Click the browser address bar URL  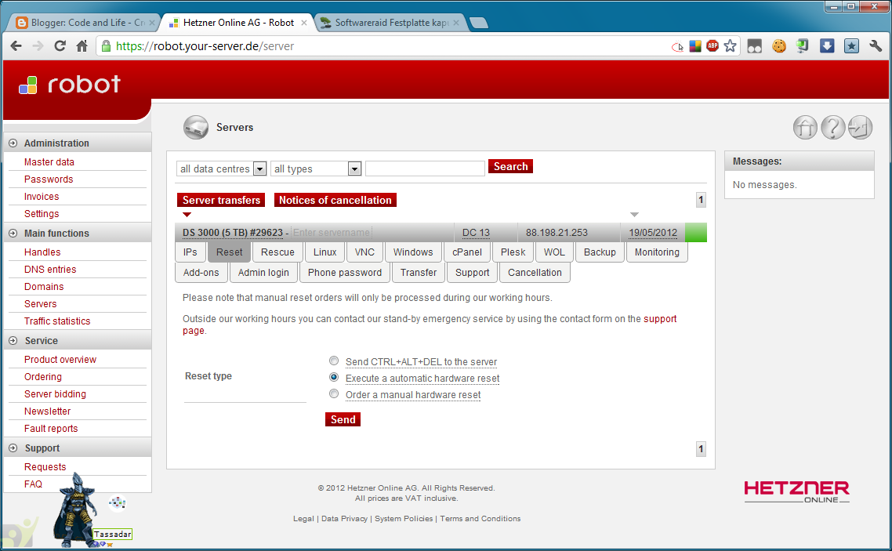pos(205,46)
